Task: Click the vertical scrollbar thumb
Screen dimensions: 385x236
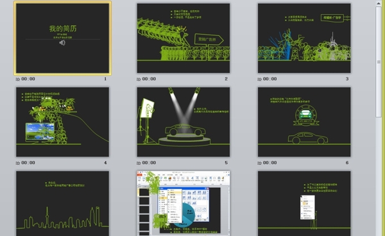Action: point(379,62)
